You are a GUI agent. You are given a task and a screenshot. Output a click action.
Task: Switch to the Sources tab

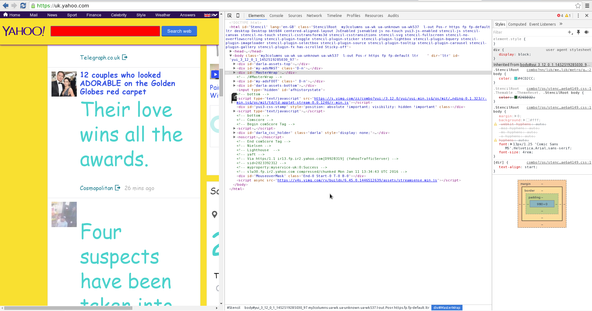[x=295, y=15]
